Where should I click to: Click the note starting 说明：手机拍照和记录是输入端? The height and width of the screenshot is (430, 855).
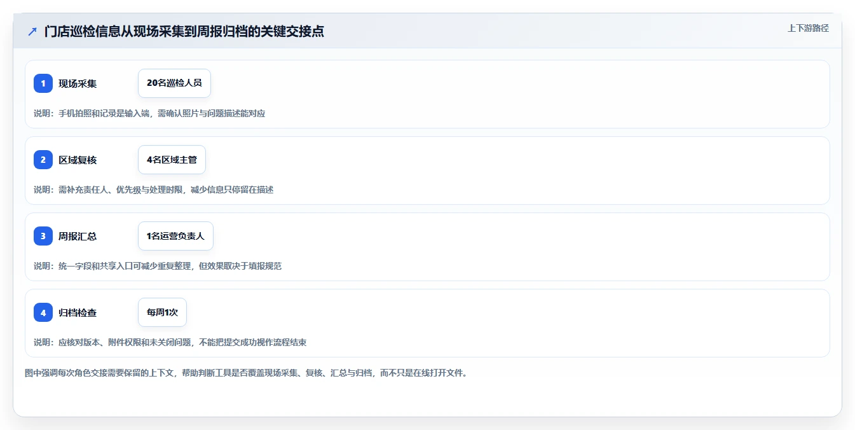tap(149, 113)
